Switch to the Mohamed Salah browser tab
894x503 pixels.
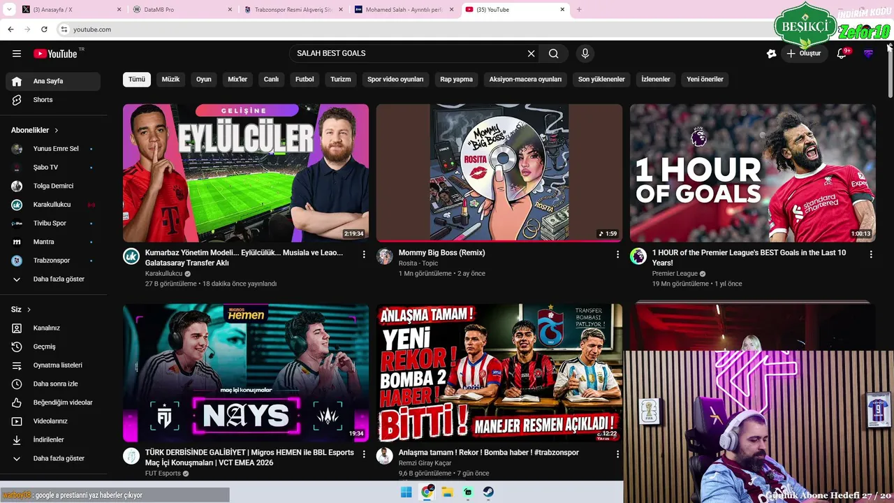(404, 10)
